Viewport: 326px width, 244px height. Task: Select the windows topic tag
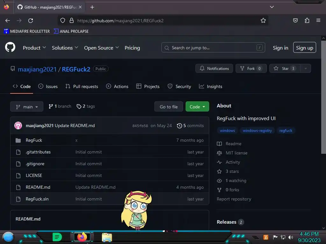click(x=227, y=131)
